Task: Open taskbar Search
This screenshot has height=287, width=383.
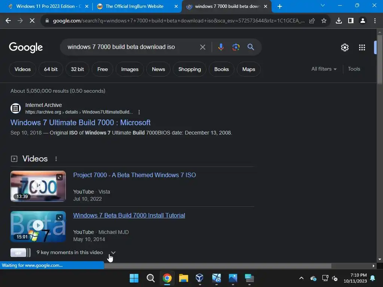Action: (150, 278)
